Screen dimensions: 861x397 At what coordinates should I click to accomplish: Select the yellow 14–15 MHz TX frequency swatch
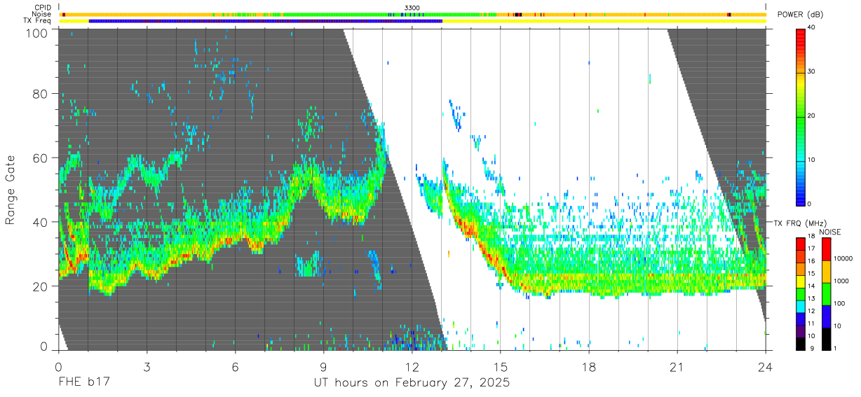click(800, 281)
